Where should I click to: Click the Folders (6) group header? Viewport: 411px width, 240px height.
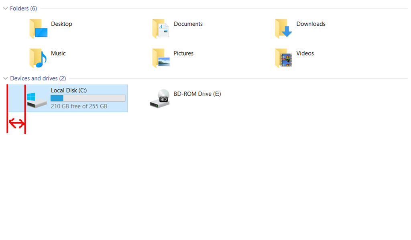pyautogui.click(x=24, y=8)
